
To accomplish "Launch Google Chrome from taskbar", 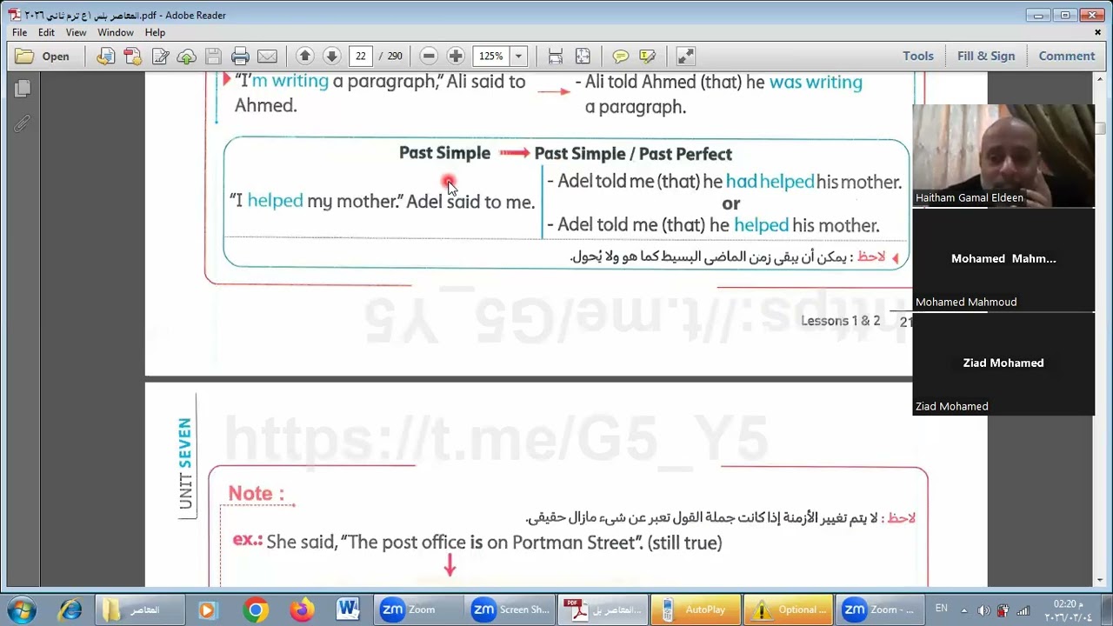I will 256,609.
